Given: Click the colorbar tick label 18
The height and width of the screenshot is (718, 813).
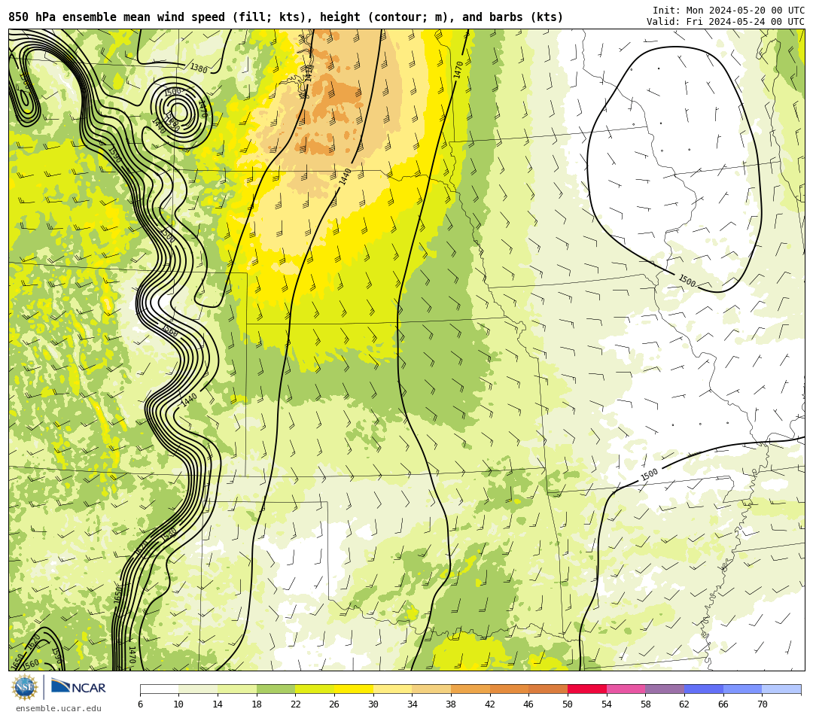Looking at the screenshot, I should click(x=257, y=704).
